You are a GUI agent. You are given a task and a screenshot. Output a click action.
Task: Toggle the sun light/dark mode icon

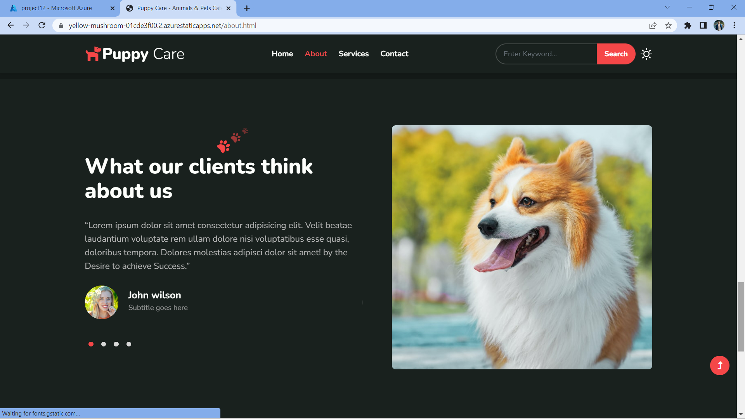pyautogui.click(x=646, y=54)
